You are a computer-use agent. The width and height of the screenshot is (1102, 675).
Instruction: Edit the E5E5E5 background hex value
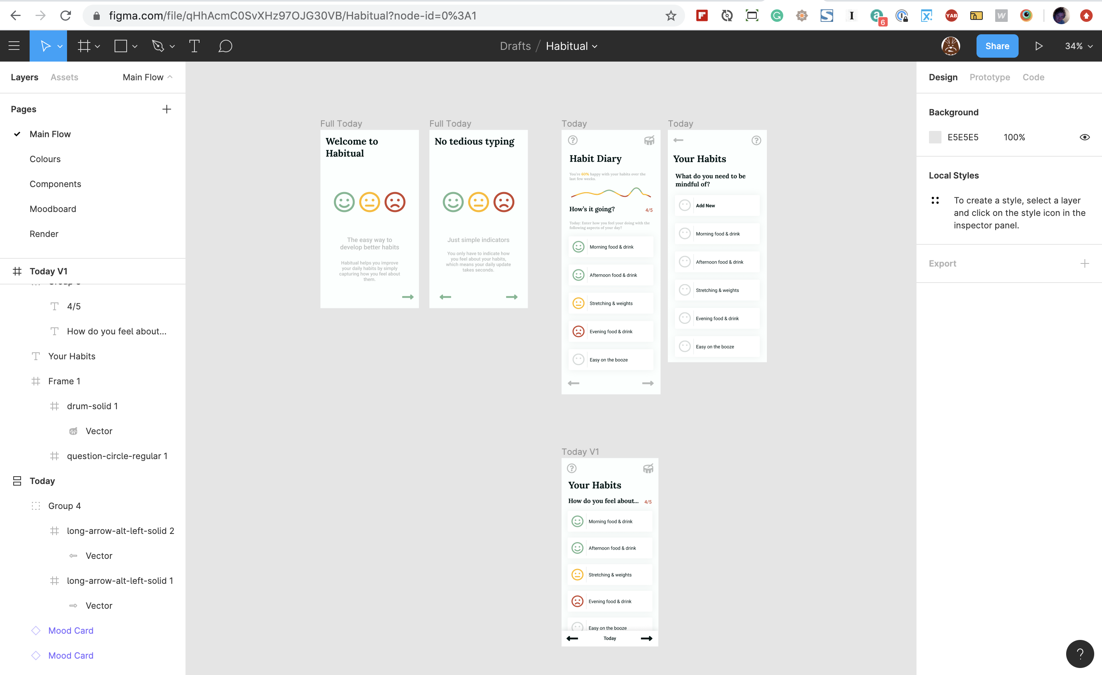coord(962,137)
